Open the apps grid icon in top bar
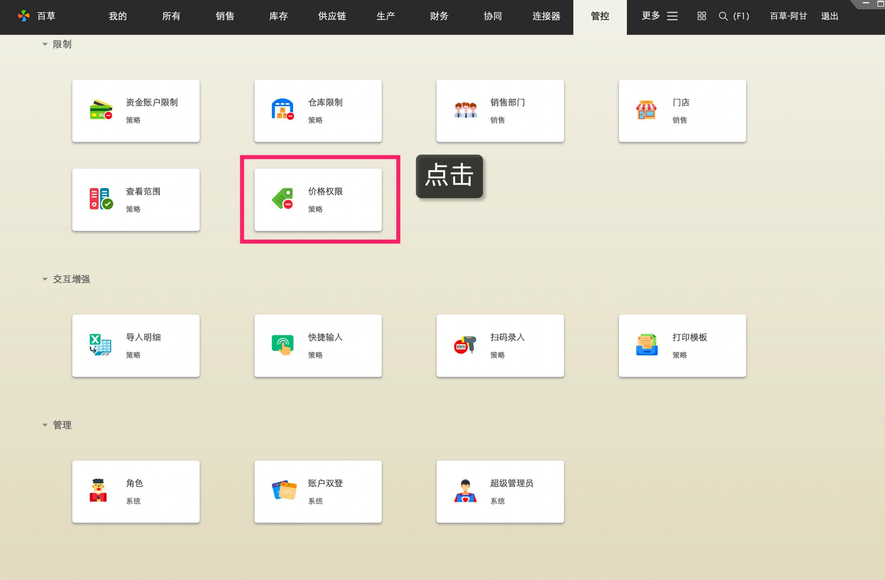Viewport: 885px width, 580px height. 701,16
